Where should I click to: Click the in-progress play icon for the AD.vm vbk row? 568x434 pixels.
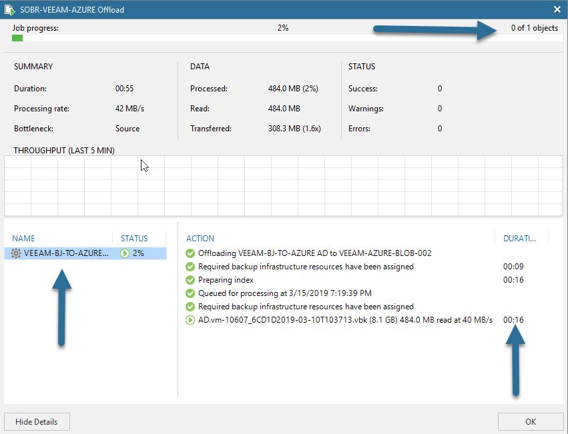click(x=190, y=320)
